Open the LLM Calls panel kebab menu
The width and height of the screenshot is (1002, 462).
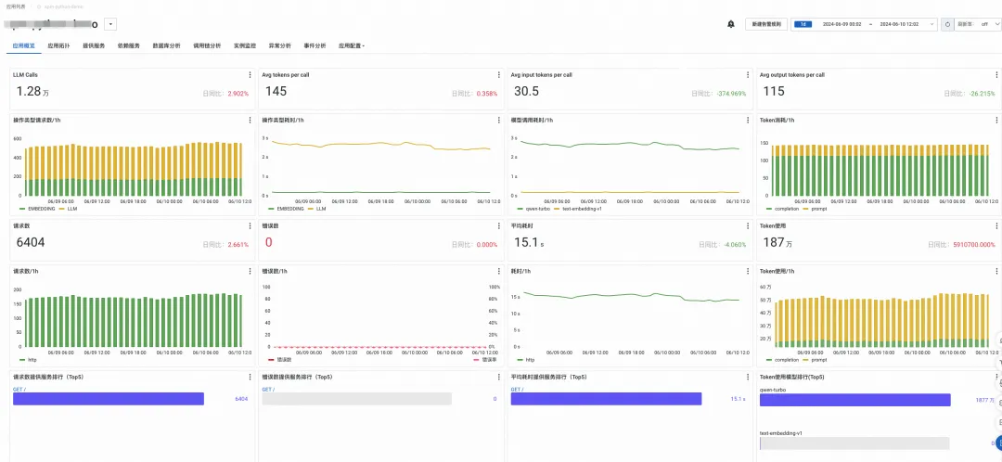[250, 75]
